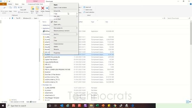Select the Jupiter-Free-Version zip file

click(x=51, y=59)
